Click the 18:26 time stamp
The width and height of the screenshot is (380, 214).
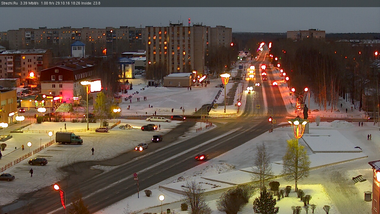[x=75, y=3]
